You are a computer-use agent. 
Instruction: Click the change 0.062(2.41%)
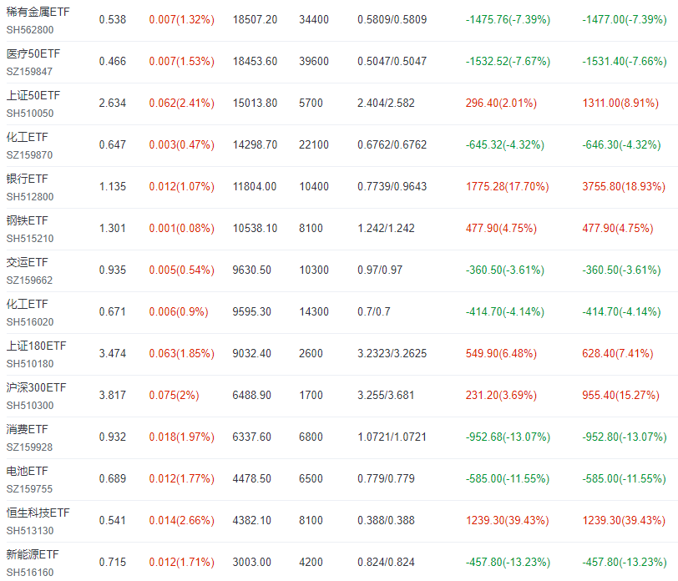(x=182, y=103)
